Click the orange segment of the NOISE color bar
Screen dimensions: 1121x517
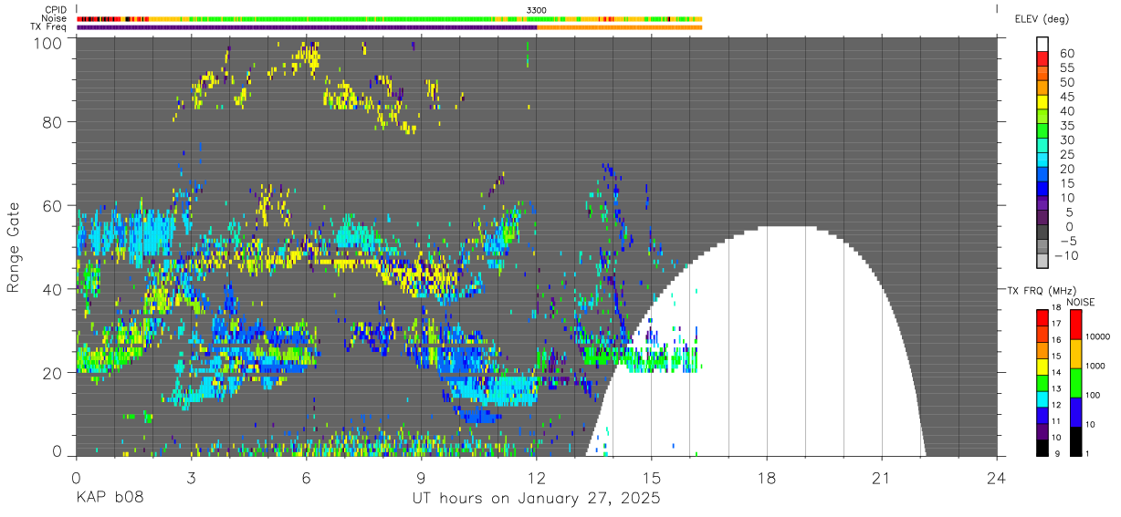(1075, 352)
